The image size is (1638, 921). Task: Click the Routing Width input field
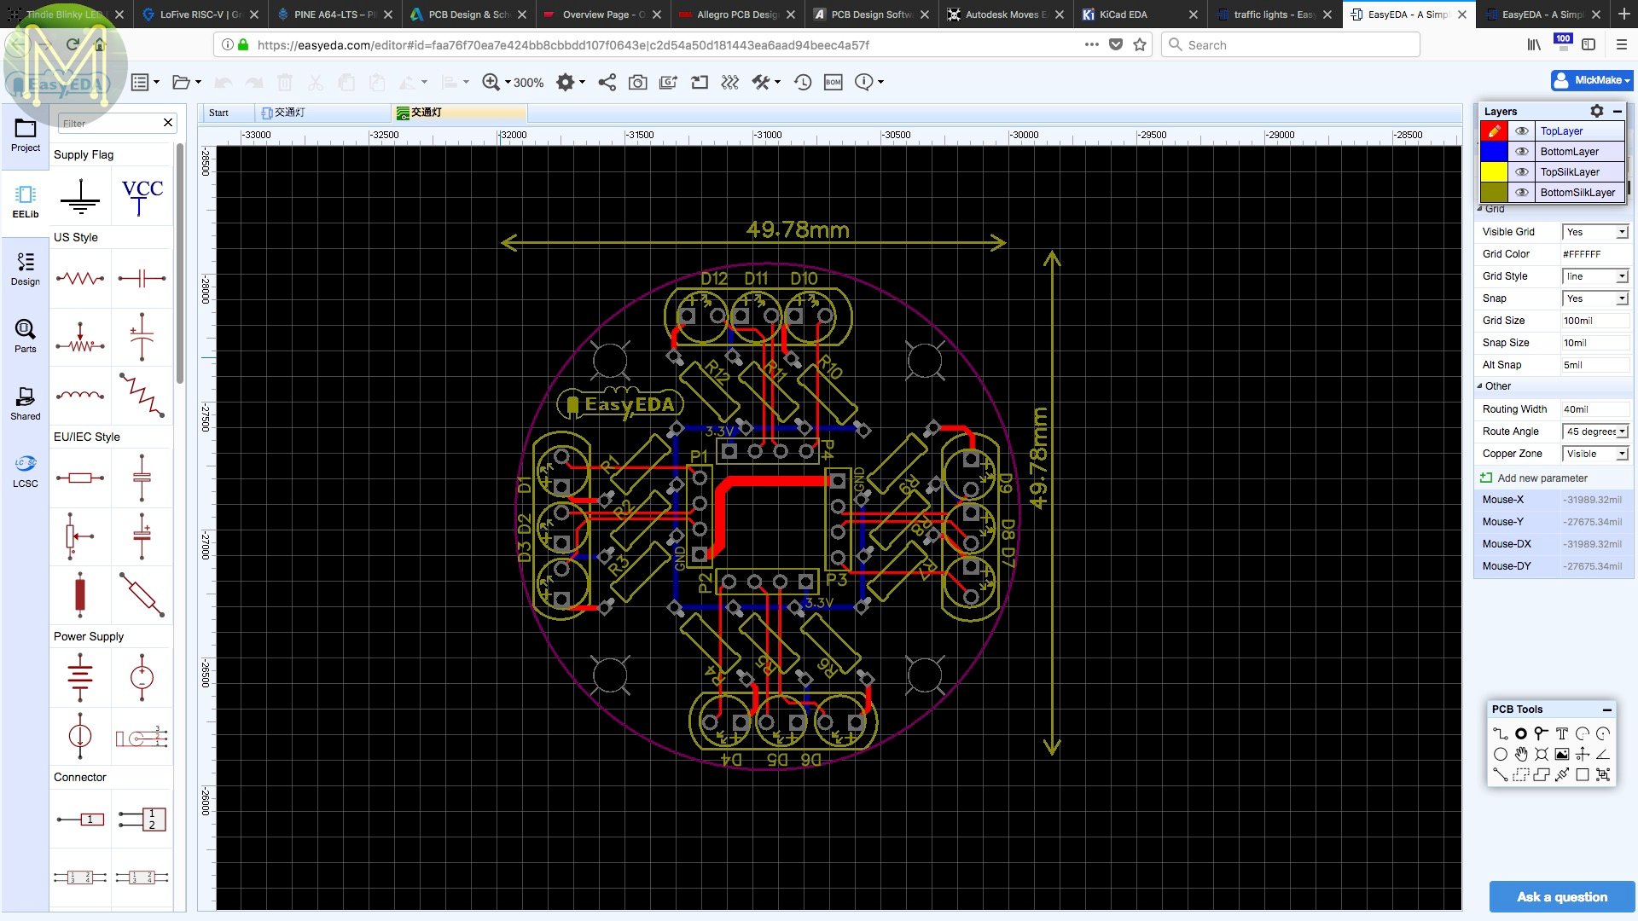click(x=1595, y=409)
